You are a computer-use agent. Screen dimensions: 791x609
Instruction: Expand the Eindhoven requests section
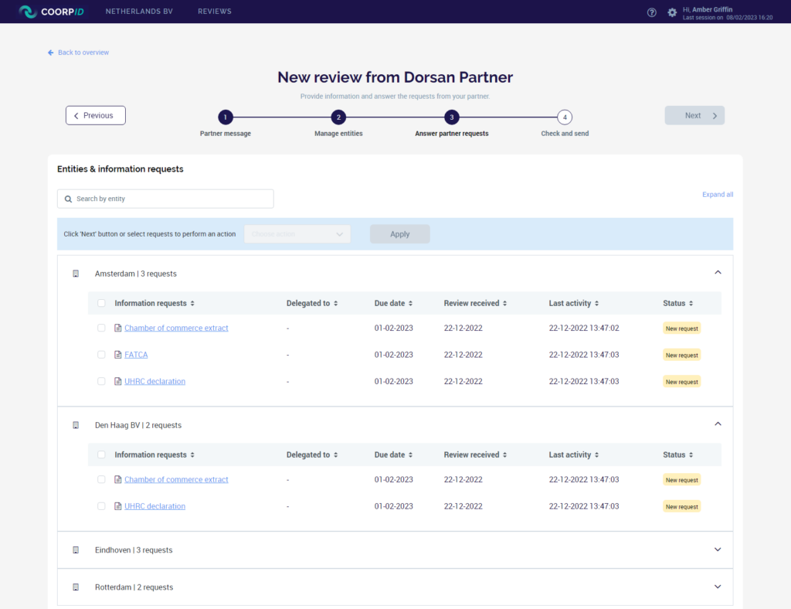pos(718,549)
